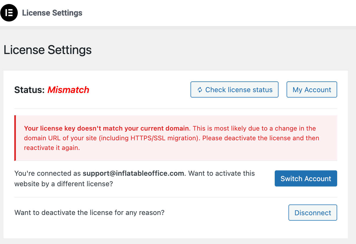Viewport: 356px width, 244px height.
Task: Select the support@inflatableoffice.com email text
Action: pyautogui.click(x=133, y=174)
